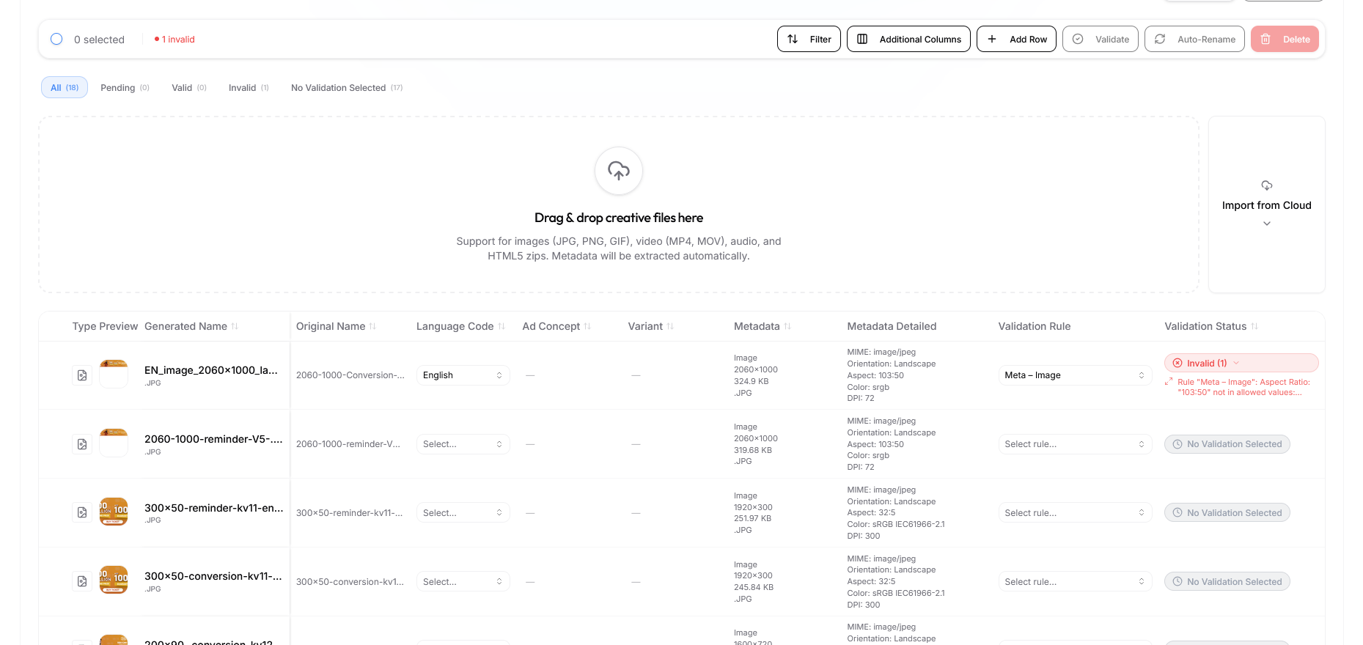The width and height of the screenshot is (1363, 645).
Task: Open 'Select rule...' dropdown for 2060-1000-reminder-V5
Action: (x=1075, y=444)
